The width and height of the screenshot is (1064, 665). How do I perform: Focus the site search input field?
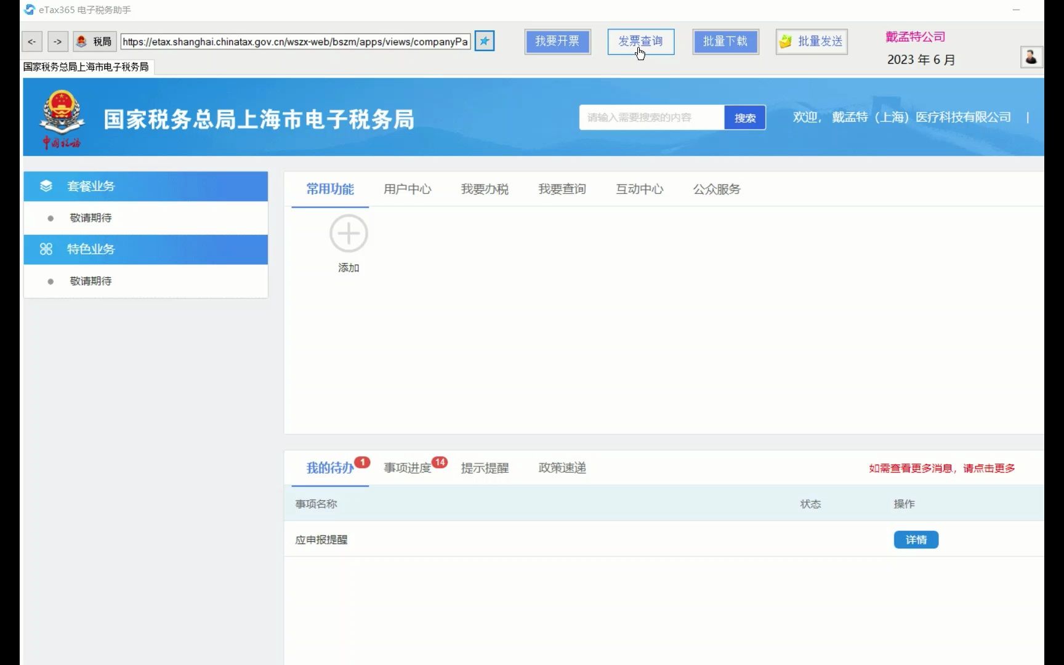tap(651, 118)
